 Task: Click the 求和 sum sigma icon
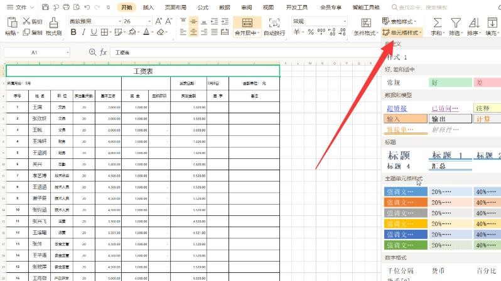[437, 23]
